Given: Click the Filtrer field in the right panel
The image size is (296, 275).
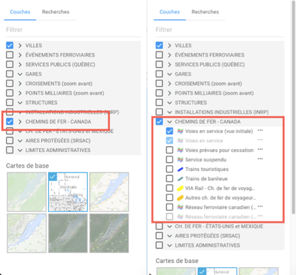Looking at the screenshot, I should (220, 30).
